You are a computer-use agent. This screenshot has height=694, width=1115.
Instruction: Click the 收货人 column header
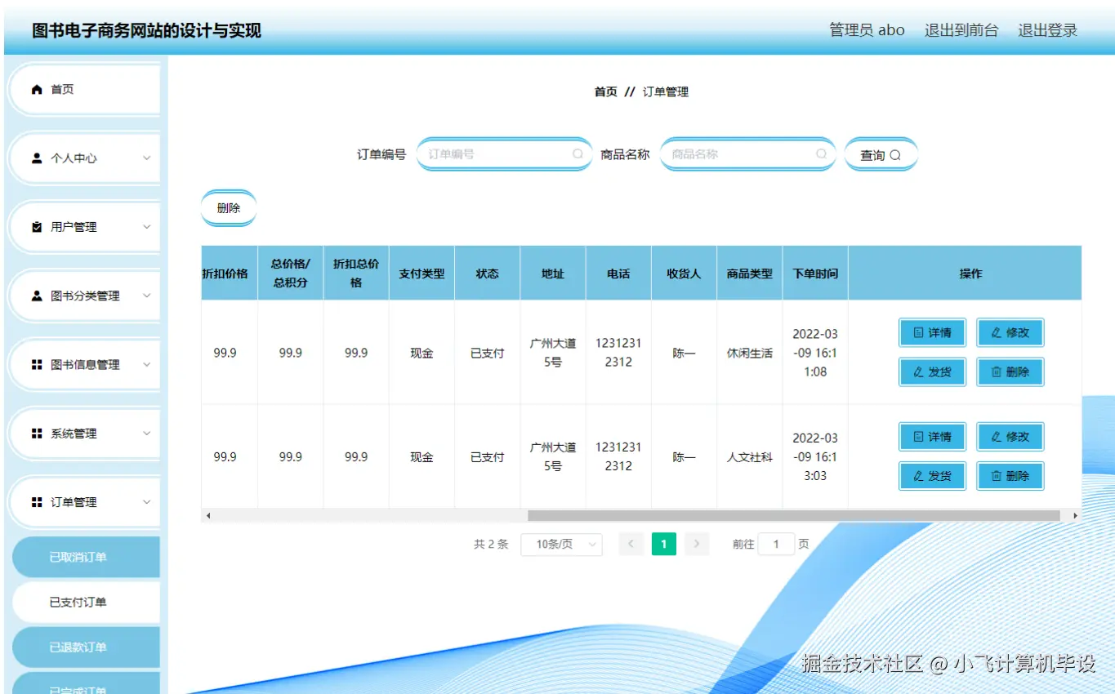684,274
